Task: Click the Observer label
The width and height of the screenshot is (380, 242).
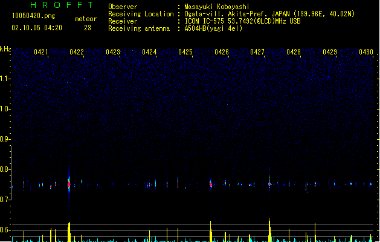Action: [123, 7]
